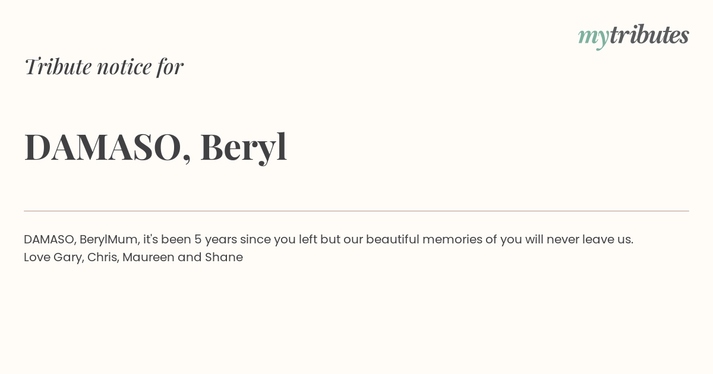The height and width of the screenshot is (374, 713).
Task: Click "since you left" in the message
Action: tap(278, 240)
